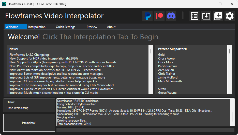Screen dimensions: 238x135
Task: Click supporter name 'Once More'
Action: (x=166, y=62)
